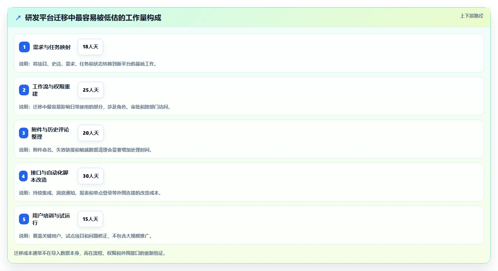The height and width of the screenshot is (271, 498).
Task: Select the 25人天 value chip
Action: pyautogui.click(x=91, y=90)
